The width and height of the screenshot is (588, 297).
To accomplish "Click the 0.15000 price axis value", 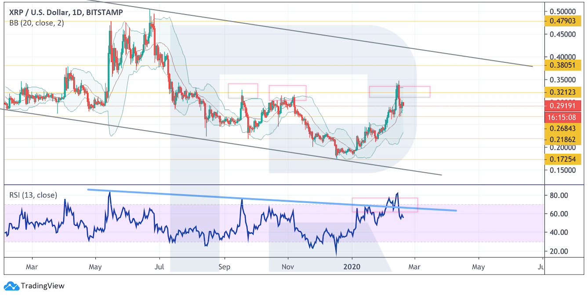I will coord(563,170).
